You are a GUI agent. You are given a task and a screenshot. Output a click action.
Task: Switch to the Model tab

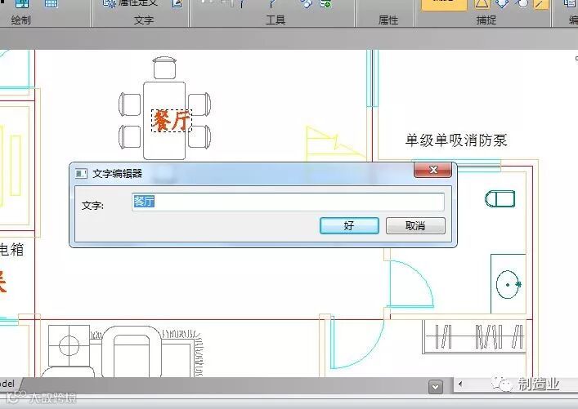pyautogui.click(x=7, y=384)
